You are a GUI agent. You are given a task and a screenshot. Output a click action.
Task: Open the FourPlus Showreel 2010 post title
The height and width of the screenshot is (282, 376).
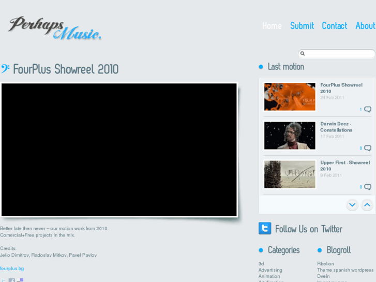[x=66, y=69]
